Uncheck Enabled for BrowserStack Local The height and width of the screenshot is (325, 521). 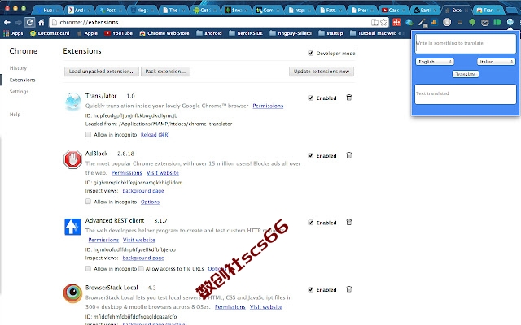(311, 289)
